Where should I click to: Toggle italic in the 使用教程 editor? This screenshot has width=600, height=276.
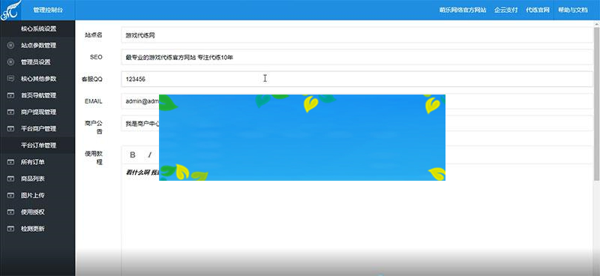(x=150, y=154)
